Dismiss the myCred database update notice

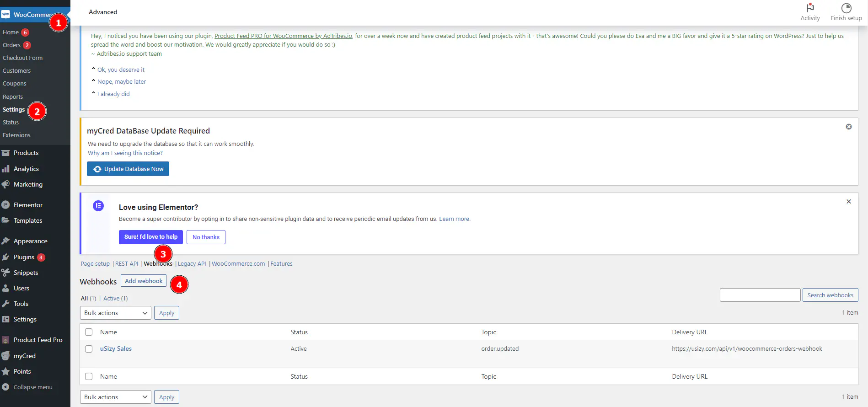pyautogui.click(x=848, y=127)
